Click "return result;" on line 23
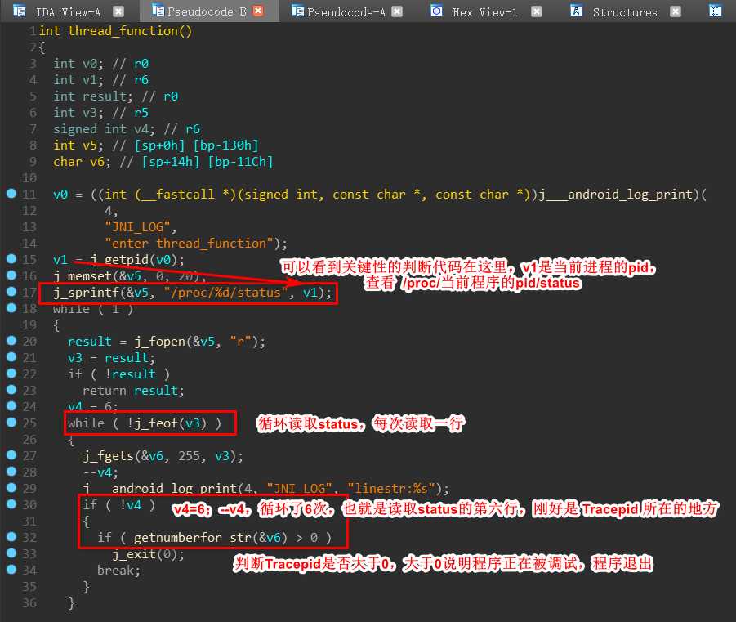 click(133, 391)
